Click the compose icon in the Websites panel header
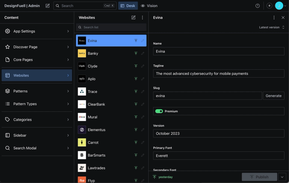Viewport: 289px width, 183px height. (133, 17)
